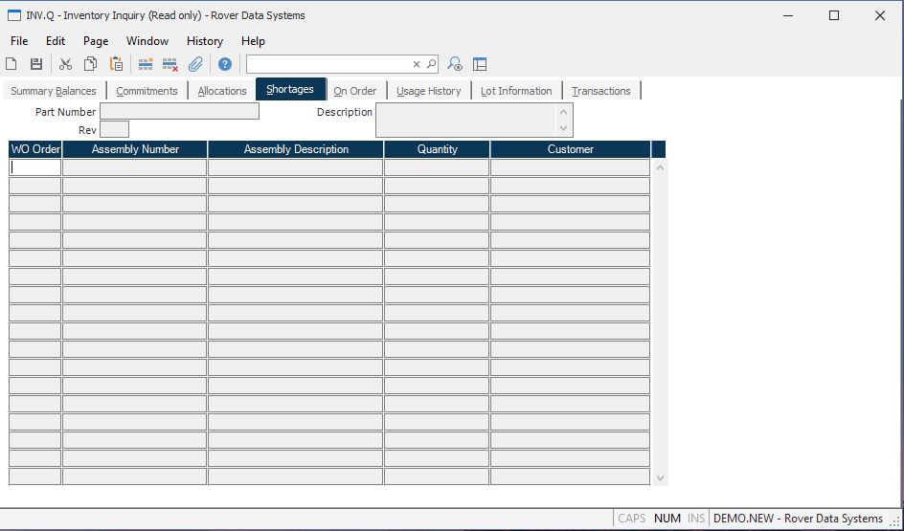Viewport: 904px width, 531px height.
Task: Click the Cut scissors icon
Action: pos(65,64)
